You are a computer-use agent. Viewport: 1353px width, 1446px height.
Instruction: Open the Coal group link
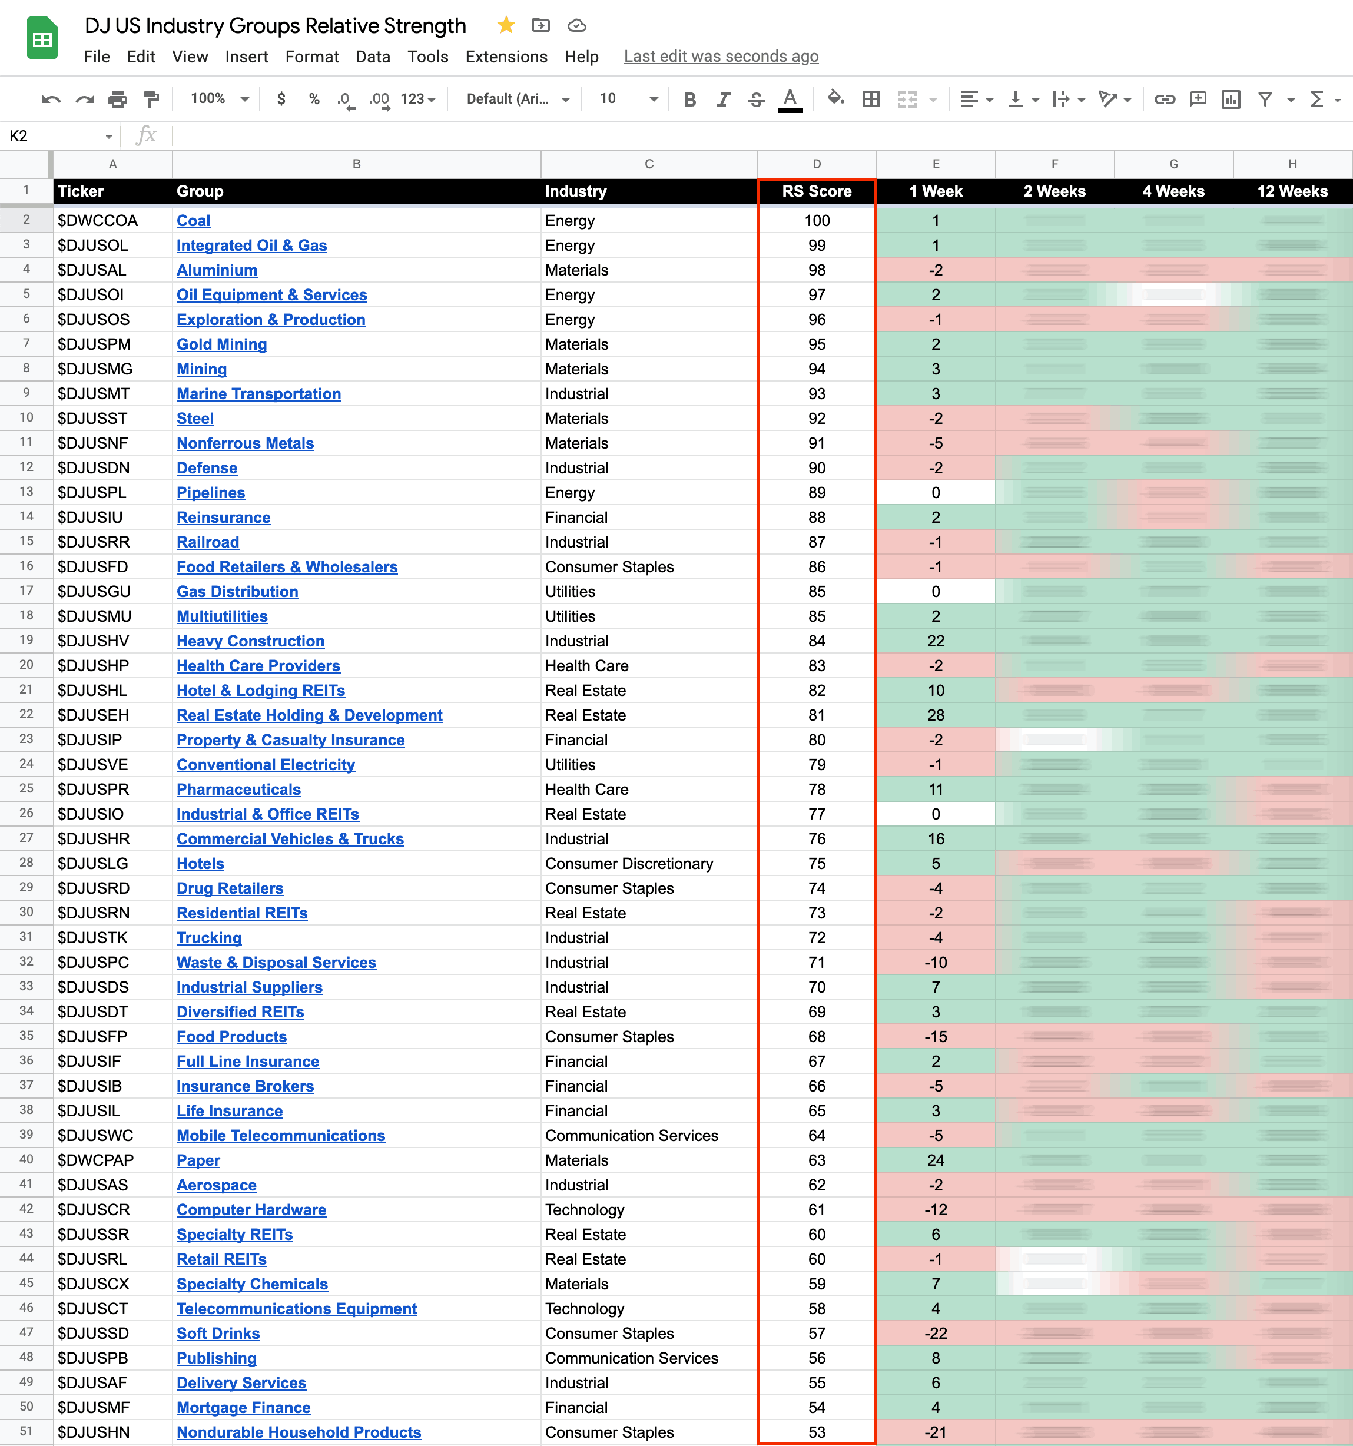pyautogui.click(x=194, y=220)
